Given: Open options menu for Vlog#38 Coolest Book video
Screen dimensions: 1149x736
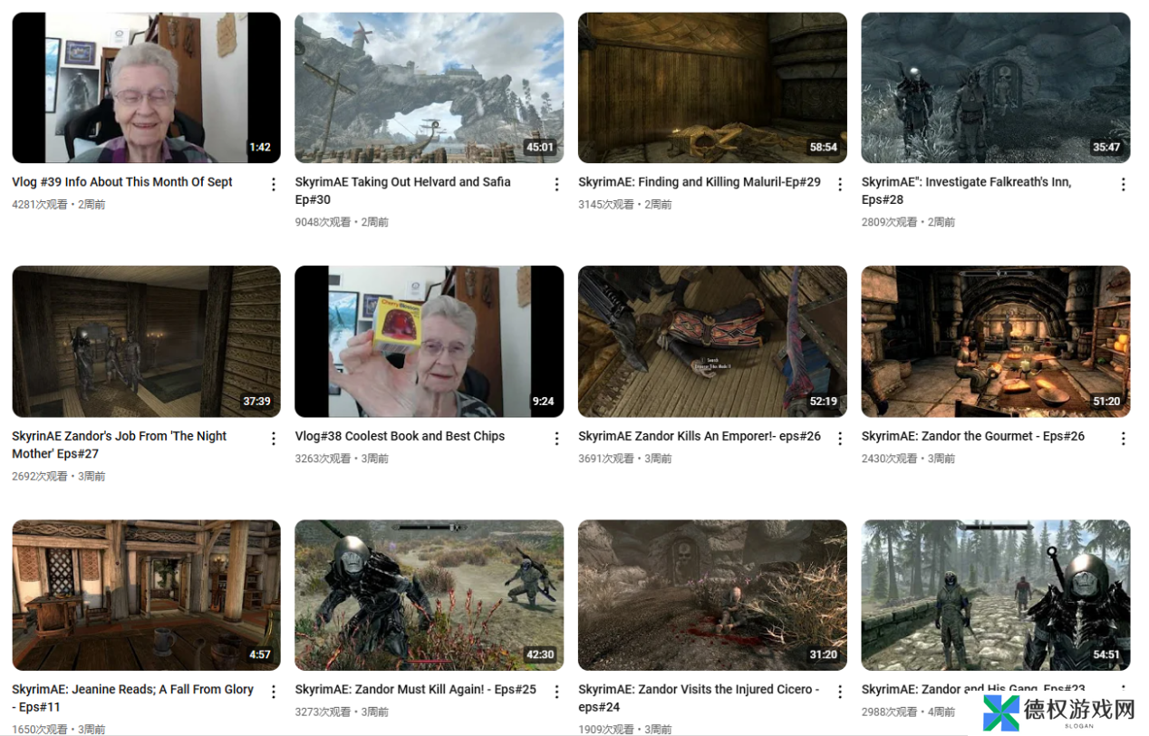Looking at the screenshot, I should (x=557, y=439).
